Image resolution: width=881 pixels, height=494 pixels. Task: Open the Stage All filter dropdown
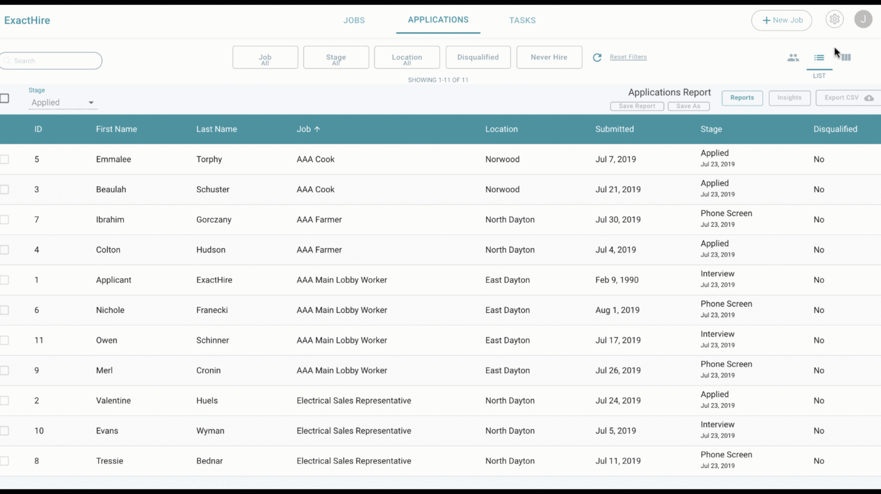[336, 58]
